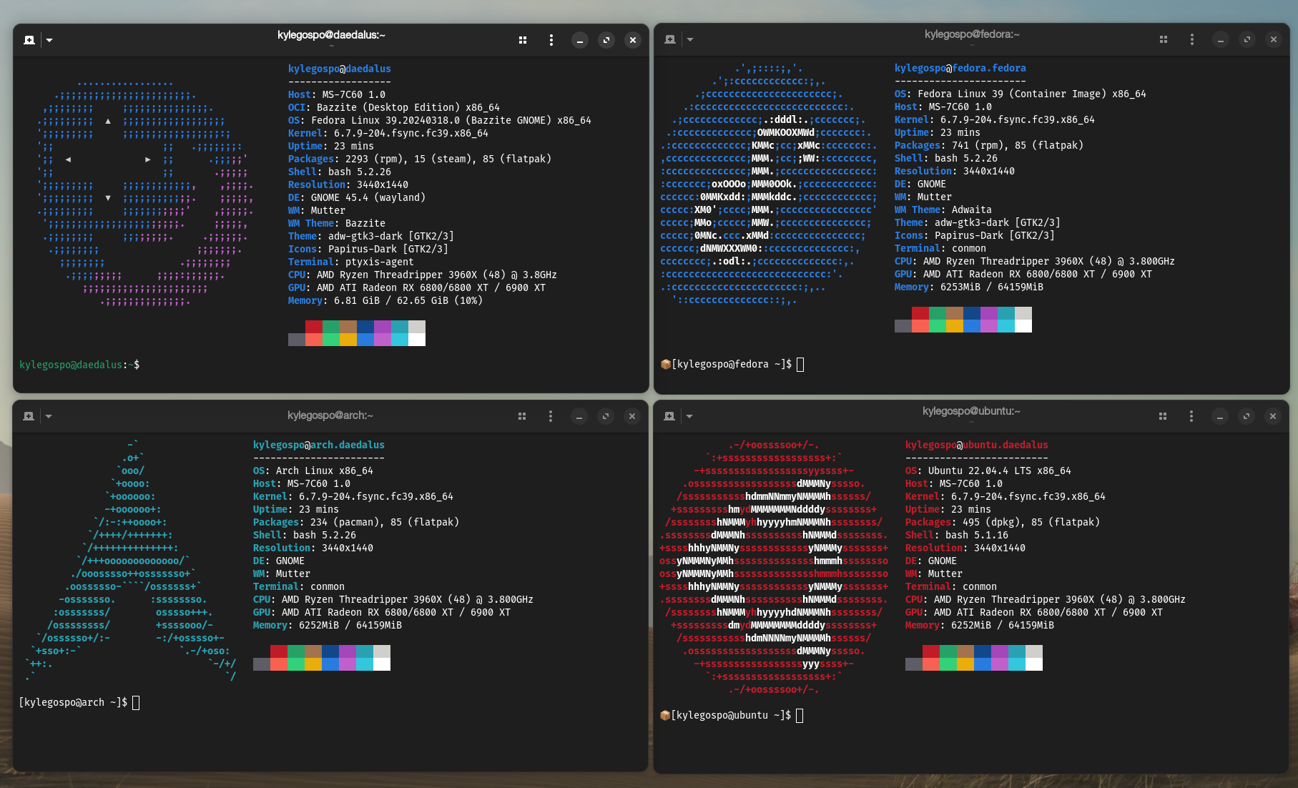Minimize the kylegospo@ubuntu terminal window
1298x788 pixels.
coord(1220,416)
